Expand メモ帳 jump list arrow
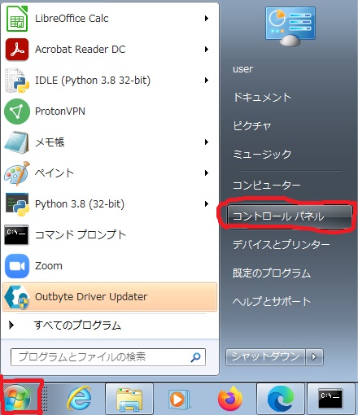The height and width of the screenshot is (415, 358). [x=207, y=142]
